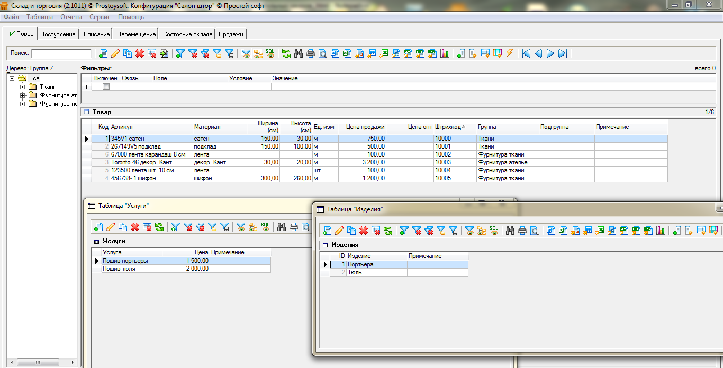This screenshot has height=368, width=723.
Task: Switch to the Продажи tab
Action: [231, 34]
